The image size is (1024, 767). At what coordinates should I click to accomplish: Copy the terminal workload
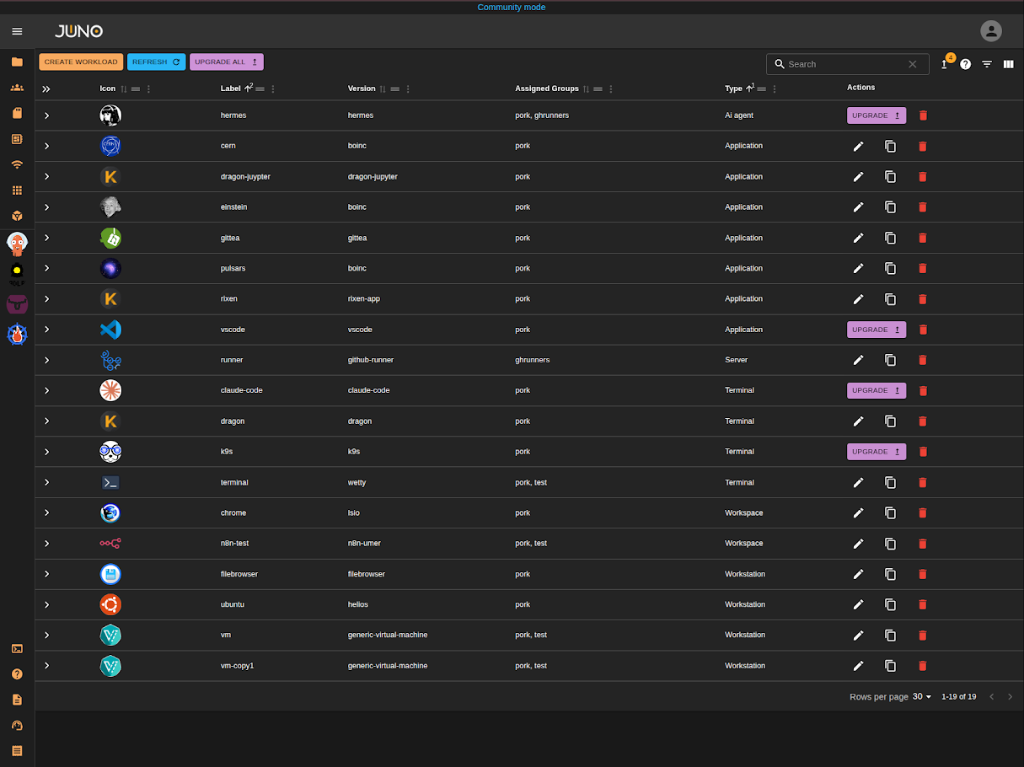(x=890, y=482)
